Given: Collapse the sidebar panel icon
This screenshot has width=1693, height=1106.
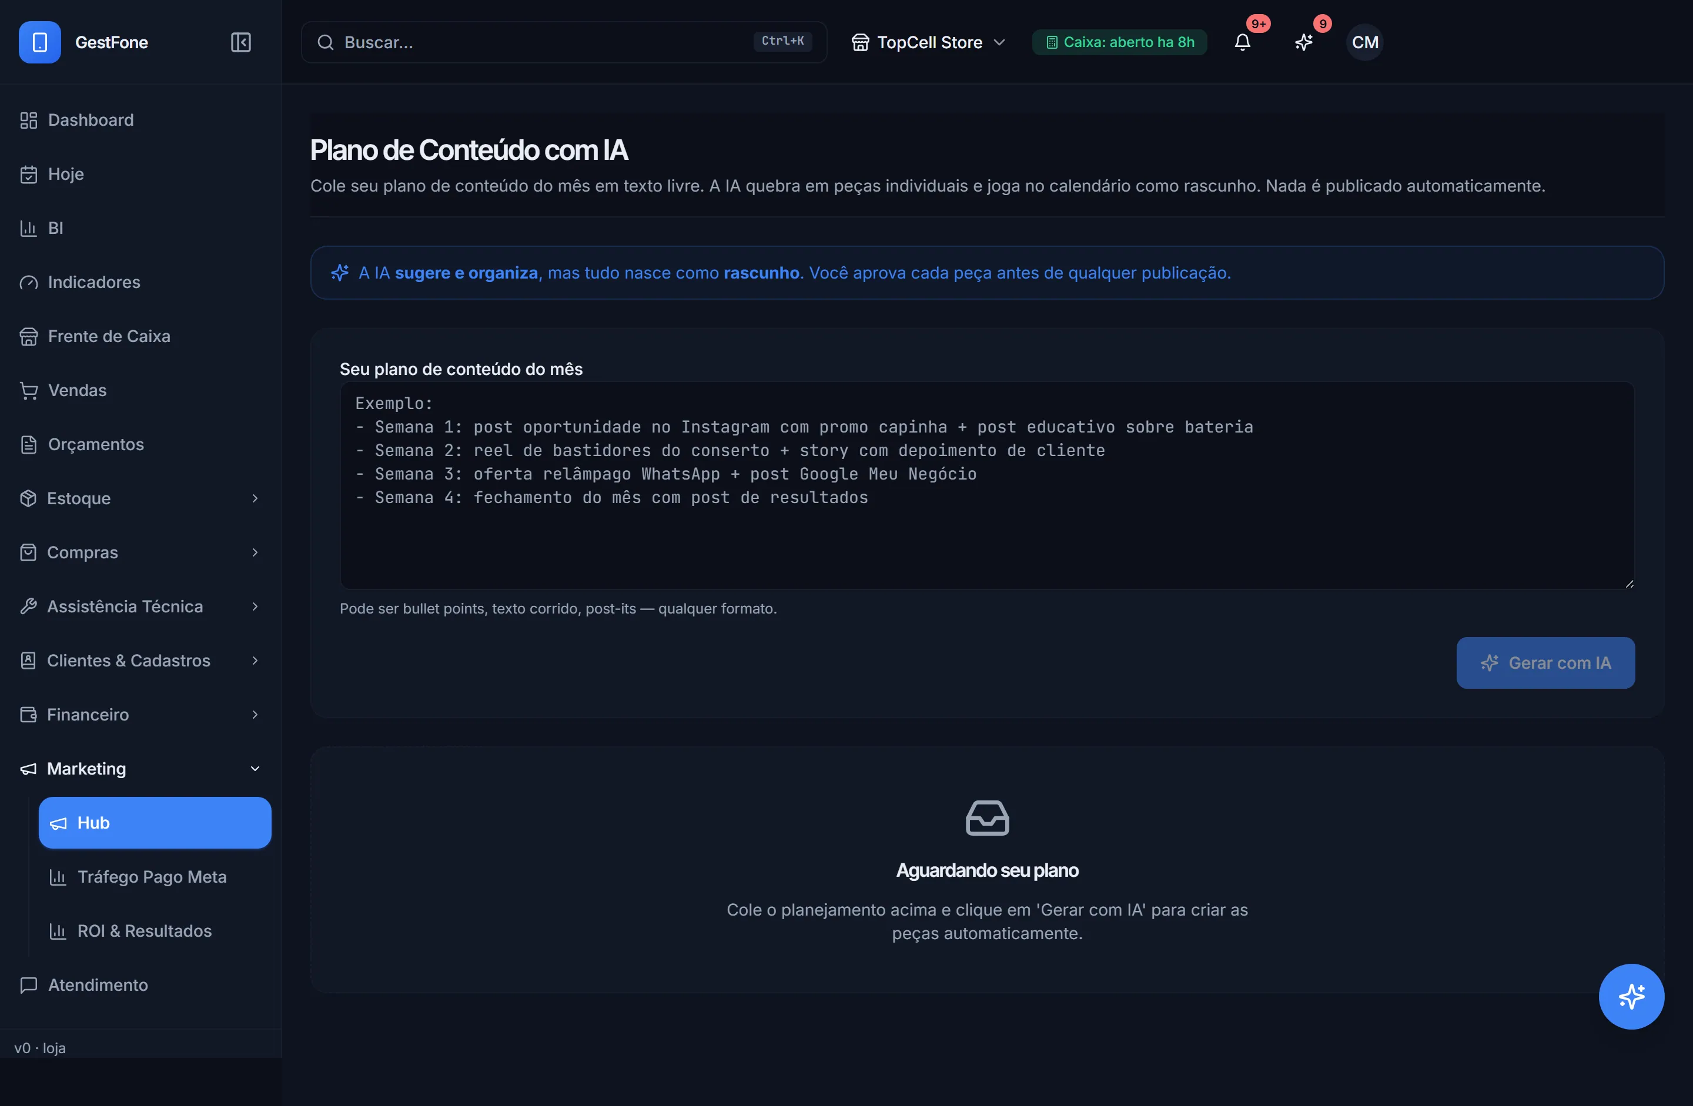Looking at the screenshot, I should point(240,42).
